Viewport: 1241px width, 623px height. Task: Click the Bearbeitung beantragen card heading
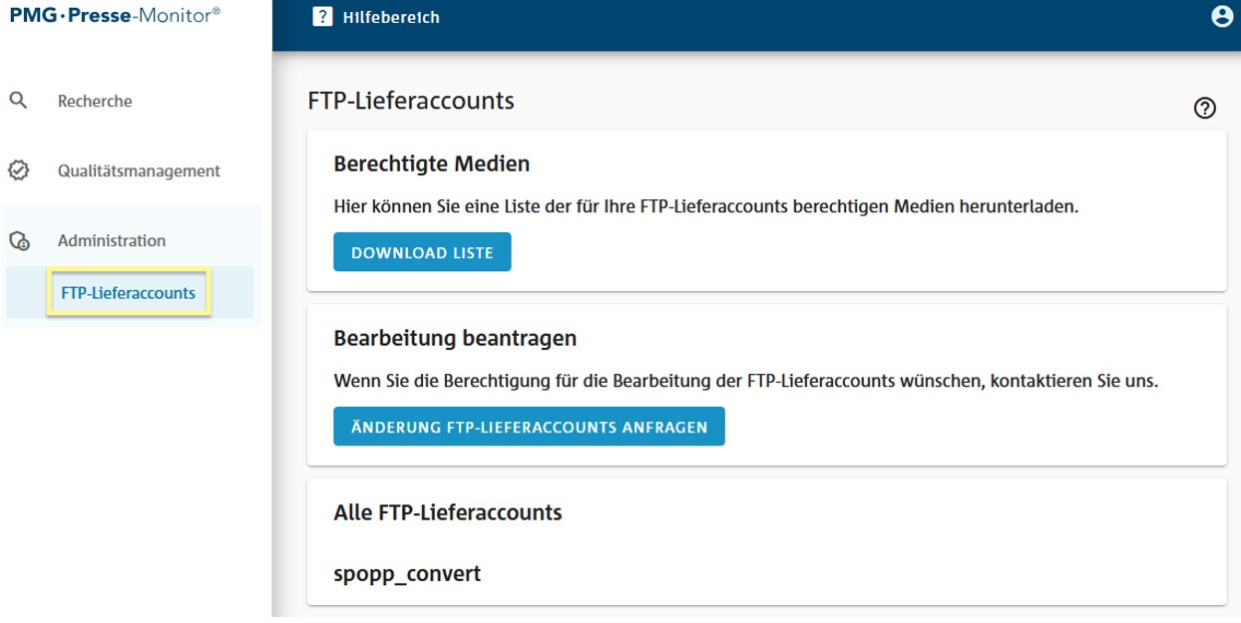[x=455, y=338]
